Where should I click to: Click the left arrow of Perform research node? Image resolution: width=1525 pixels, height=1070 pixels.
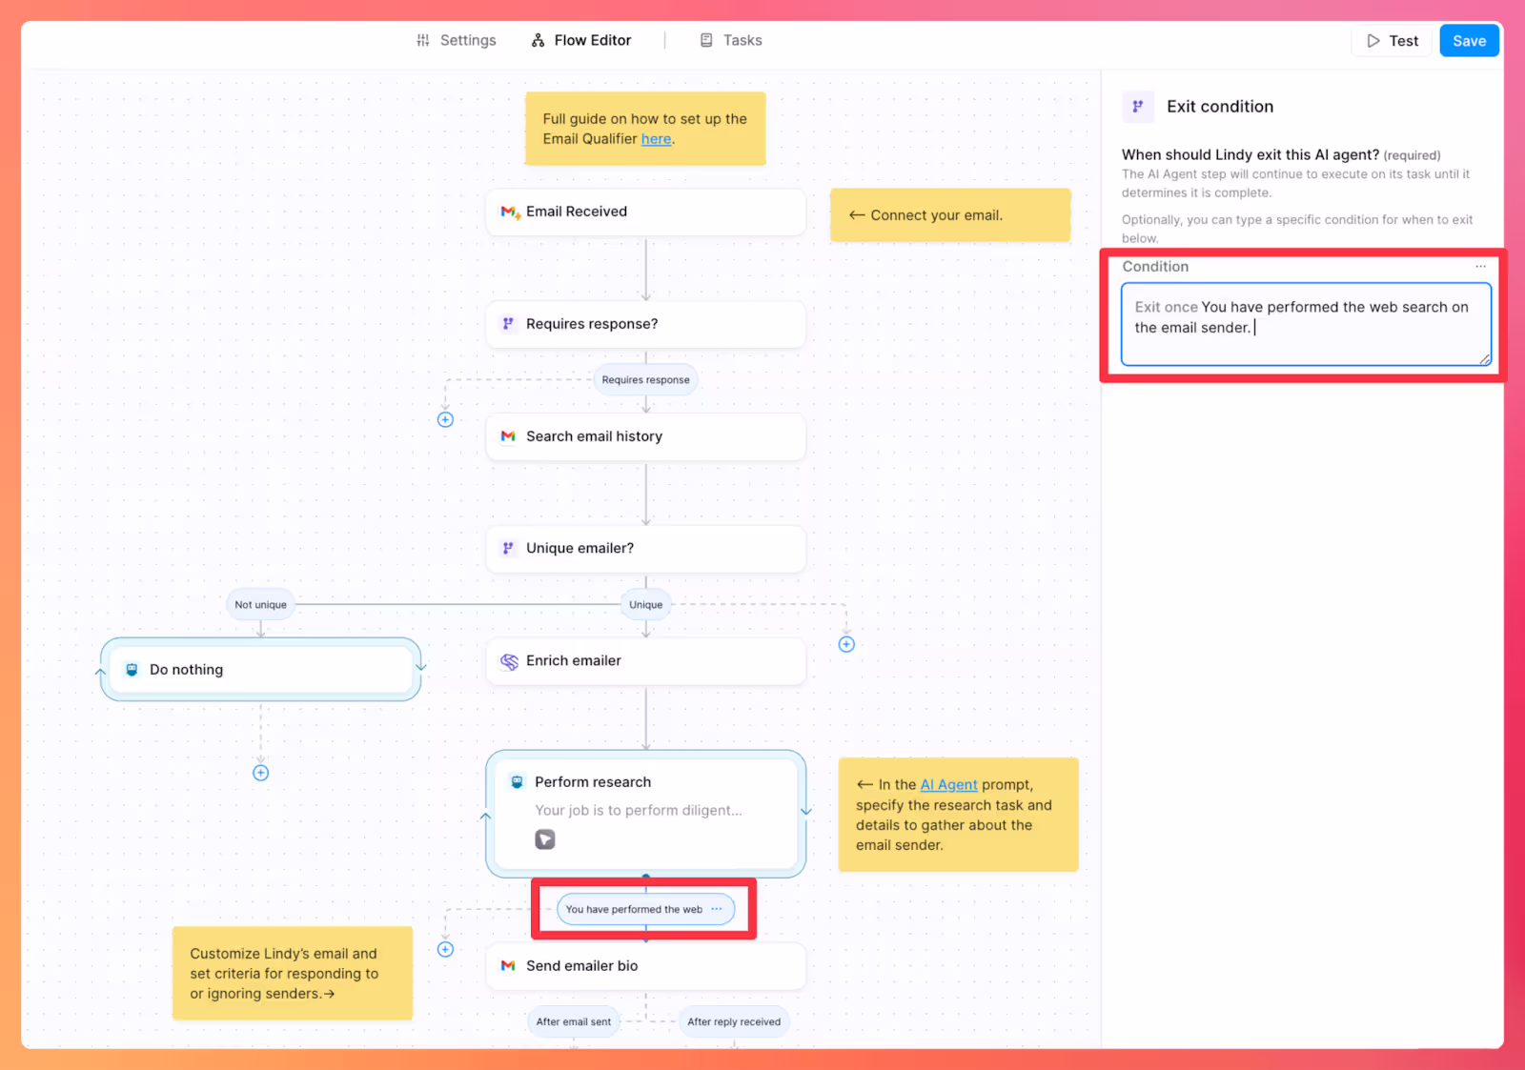(x=485, y=817)
